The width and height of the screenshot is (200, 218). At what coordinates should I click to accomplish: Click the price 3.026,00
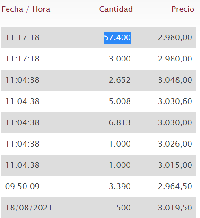175,144
